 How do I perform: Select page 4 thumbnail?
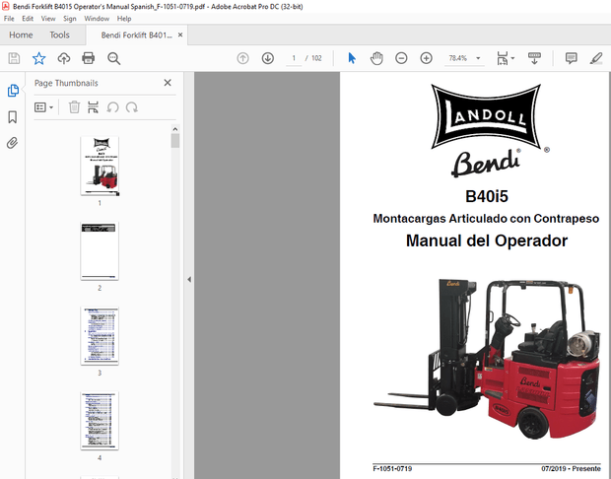[100, 421]
